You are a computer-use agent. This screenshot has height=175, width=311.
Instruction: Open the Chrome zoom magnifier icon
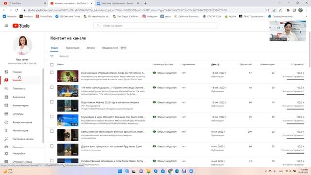[x=268, y=10]
